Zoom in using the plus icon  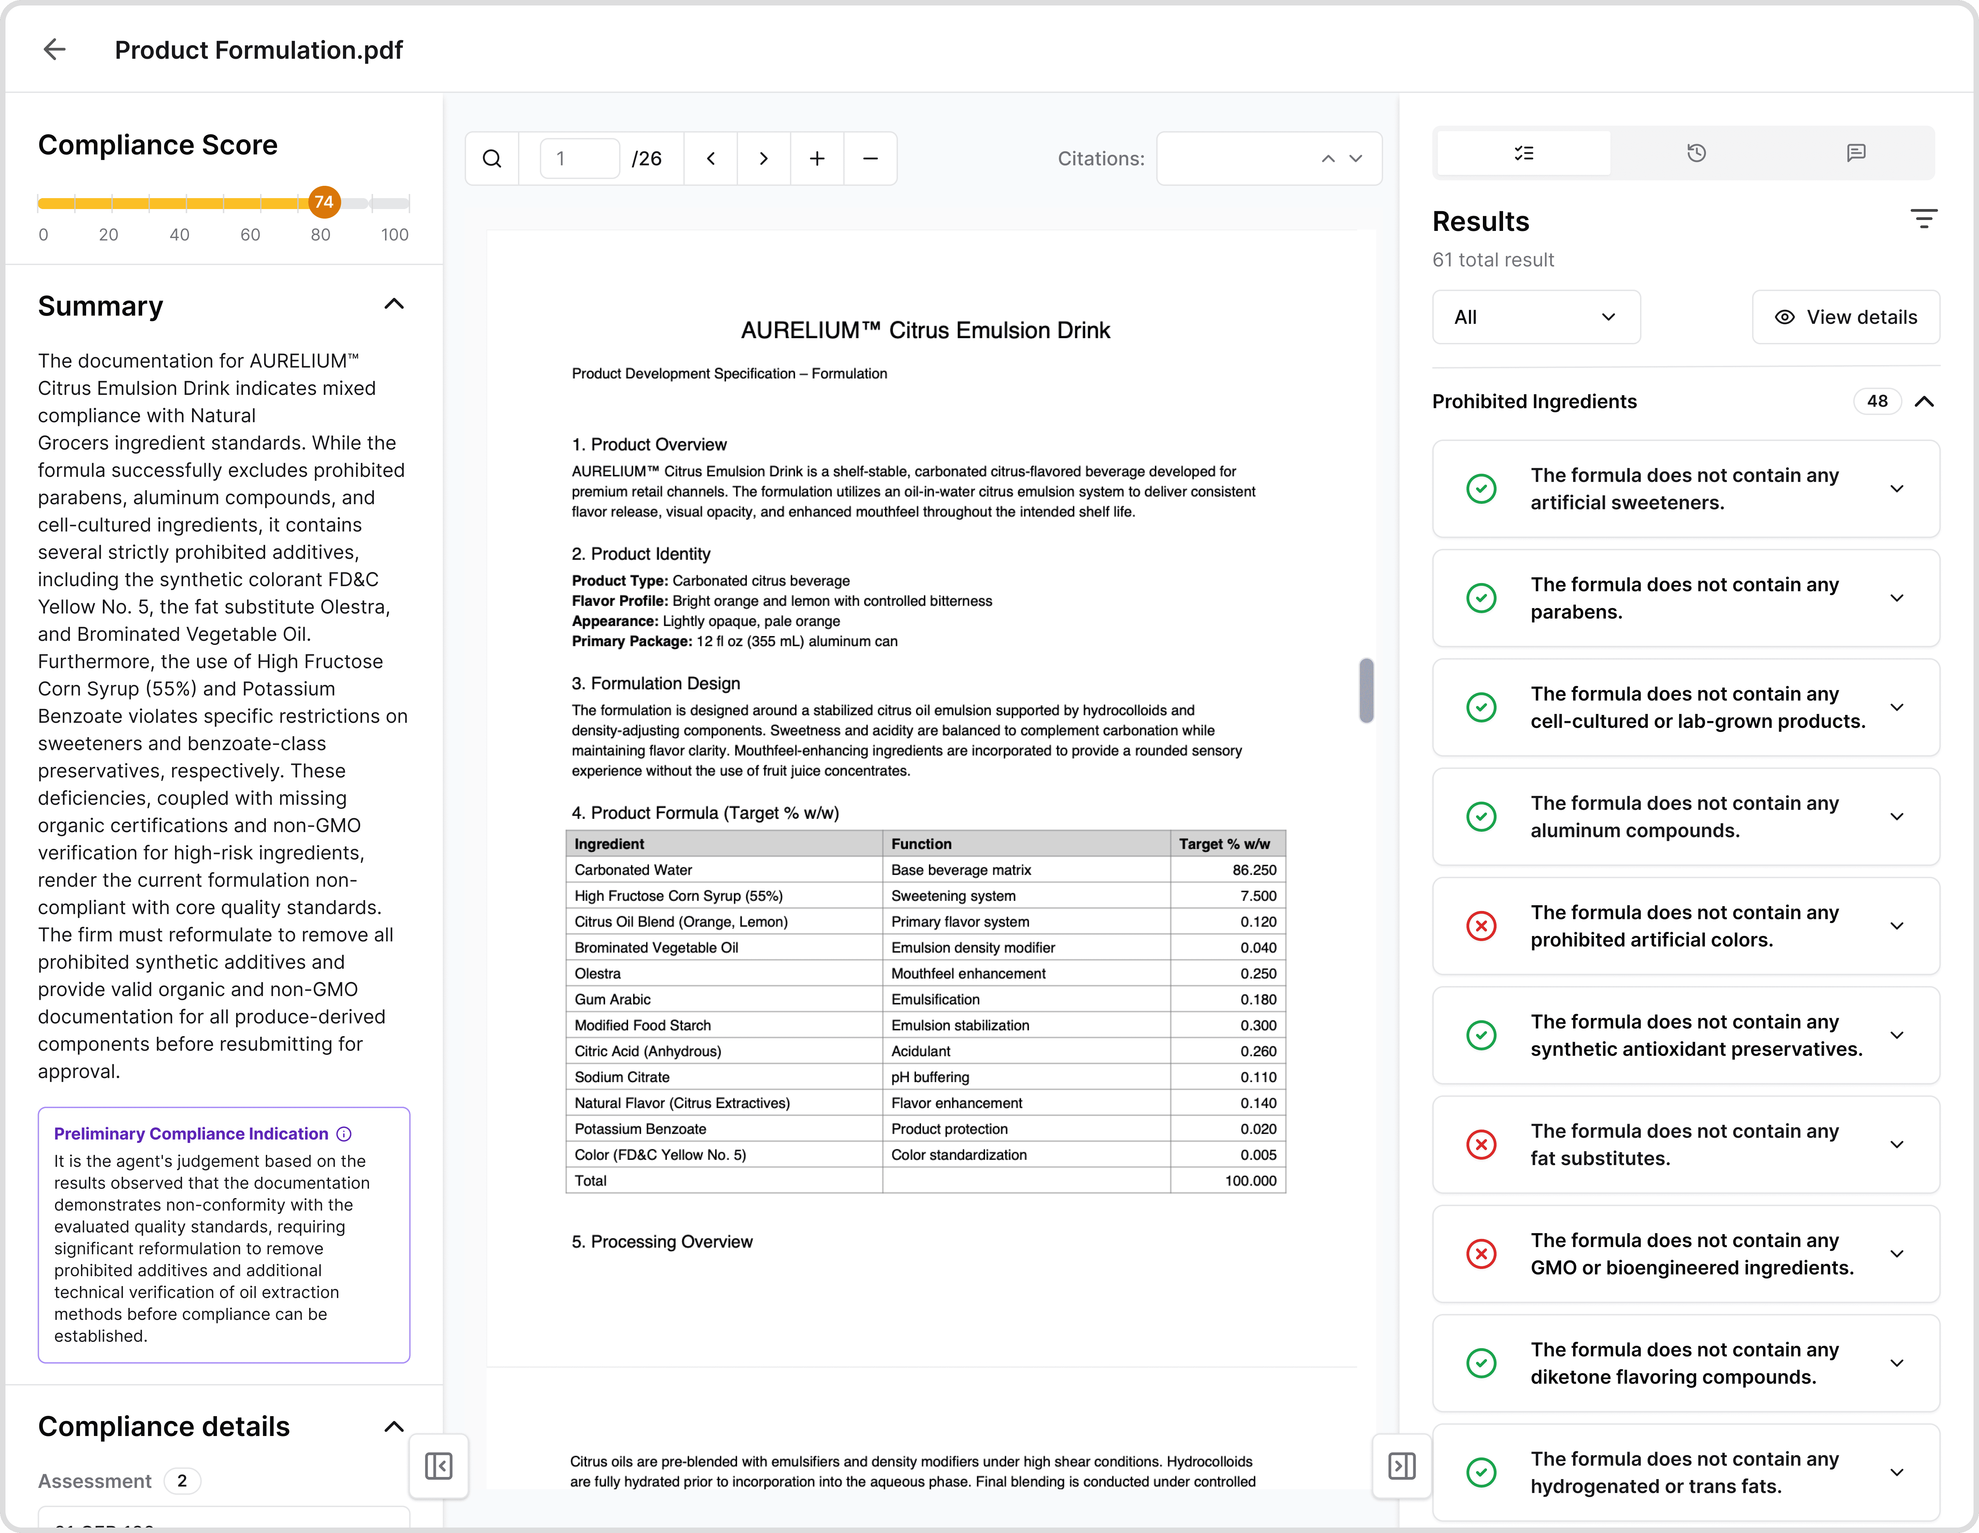[x=816, y=158]
